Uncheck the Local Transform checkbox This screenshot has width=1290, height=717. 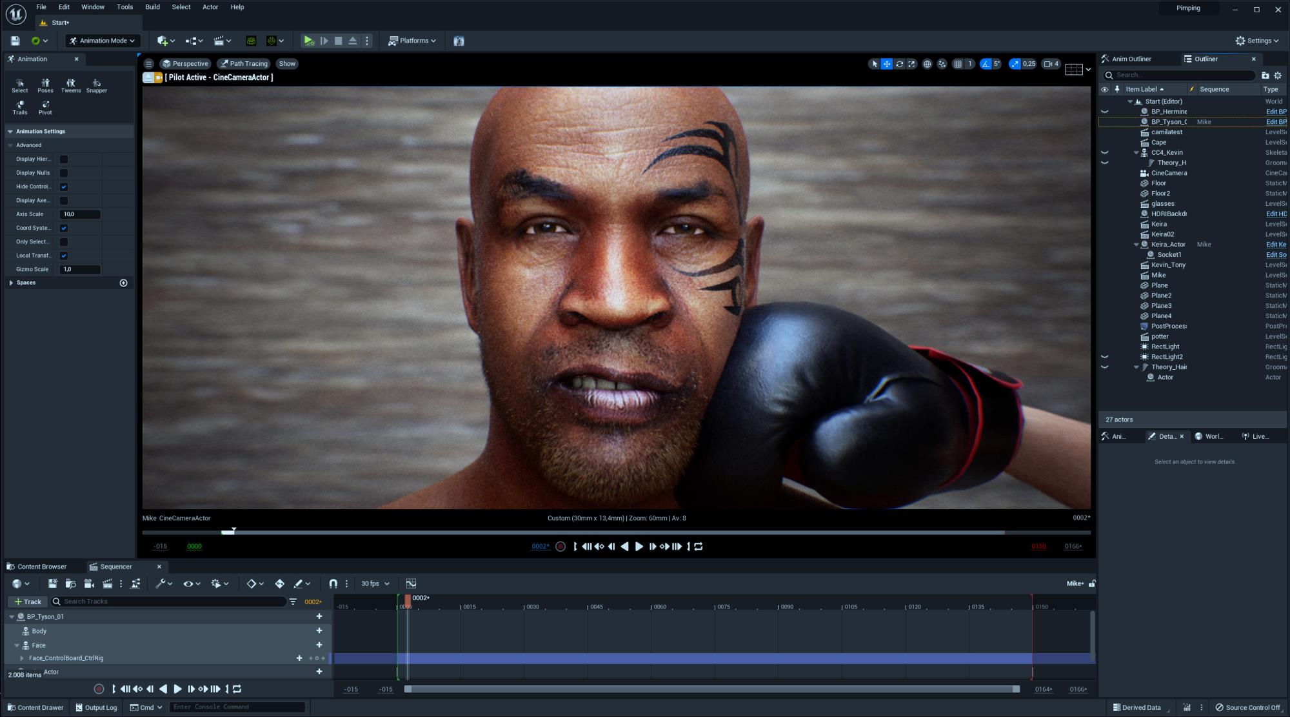(64, 256)
